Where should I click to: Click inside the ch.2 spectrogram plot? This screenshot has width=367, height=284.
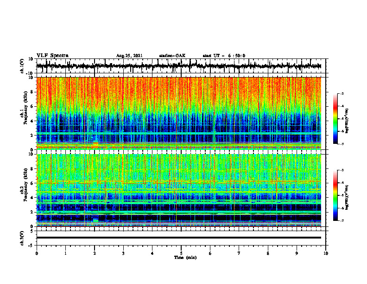click(x=178, y=190)
